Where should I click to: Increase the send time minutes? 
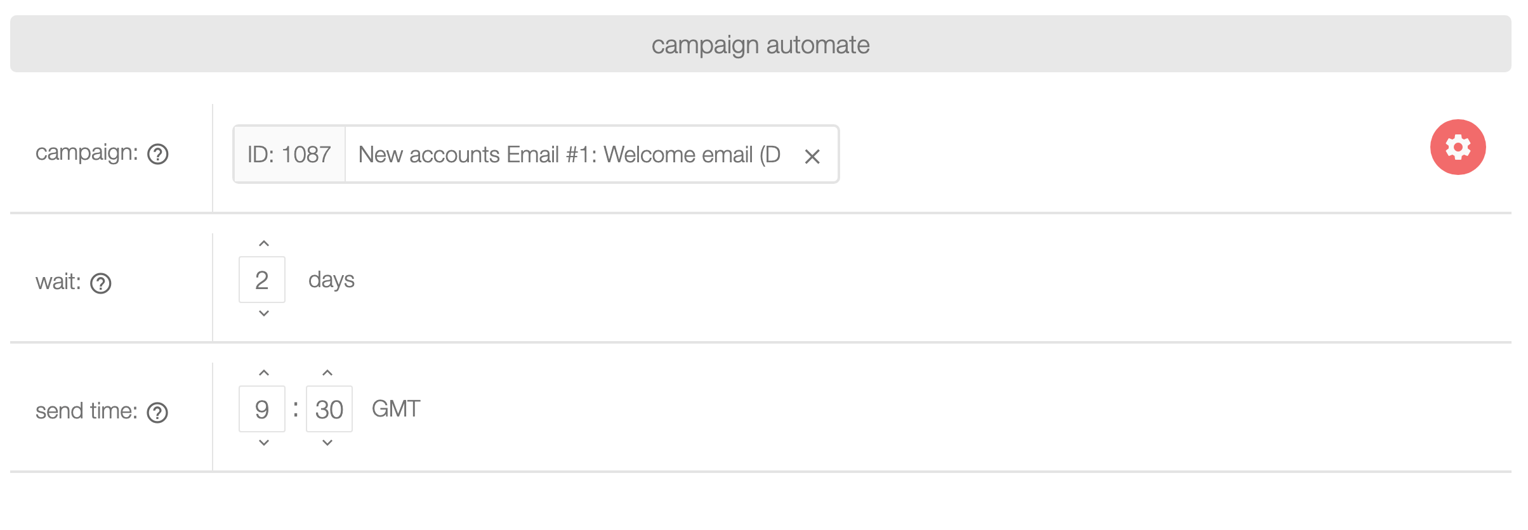(327, 373)
